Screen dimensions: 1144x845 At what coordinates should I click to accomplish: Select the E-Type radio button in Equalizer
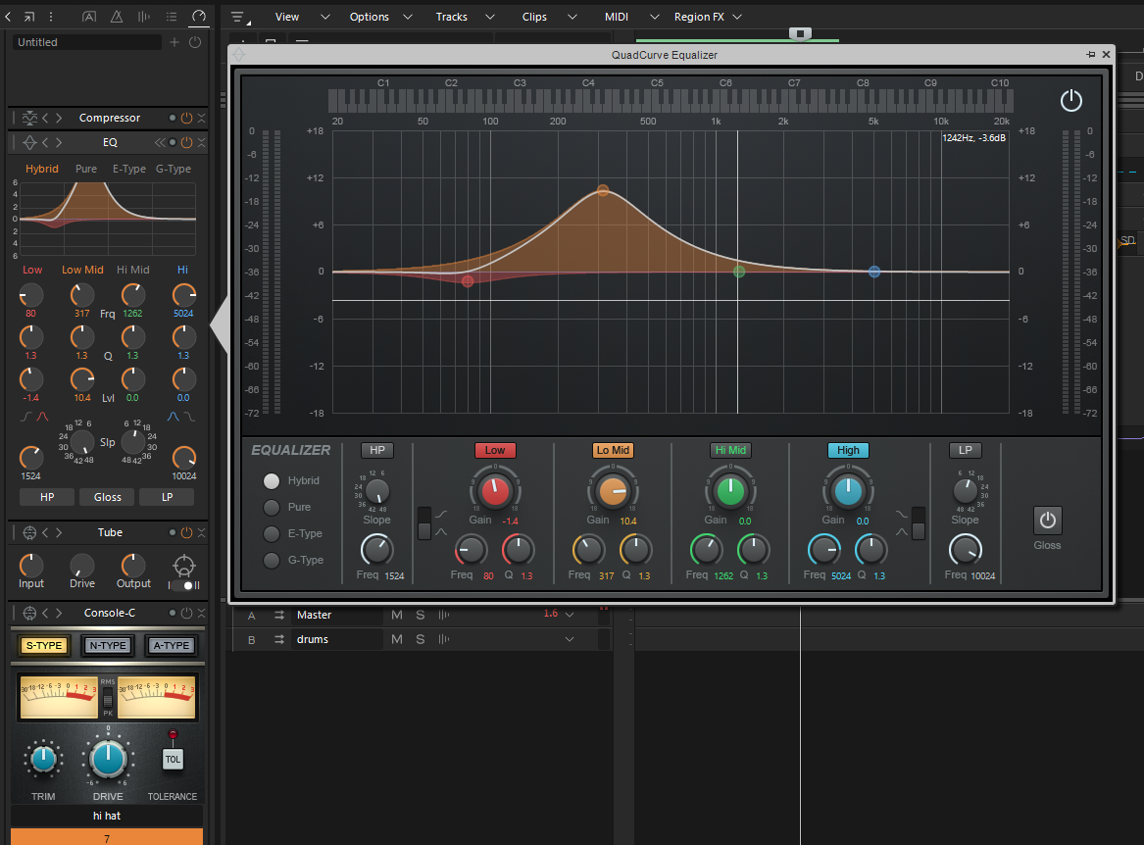[x=272, y=534]
